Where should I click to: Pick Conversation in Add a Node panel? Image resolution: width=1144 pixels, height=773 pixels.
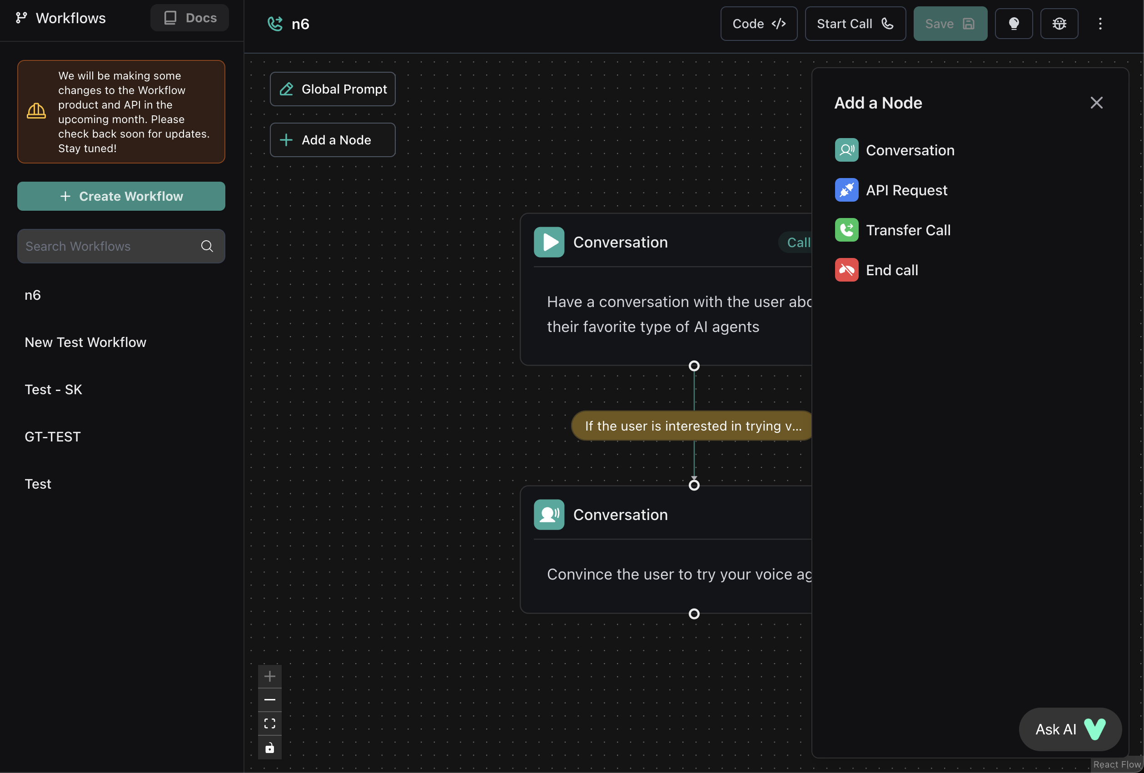point(910,150)
